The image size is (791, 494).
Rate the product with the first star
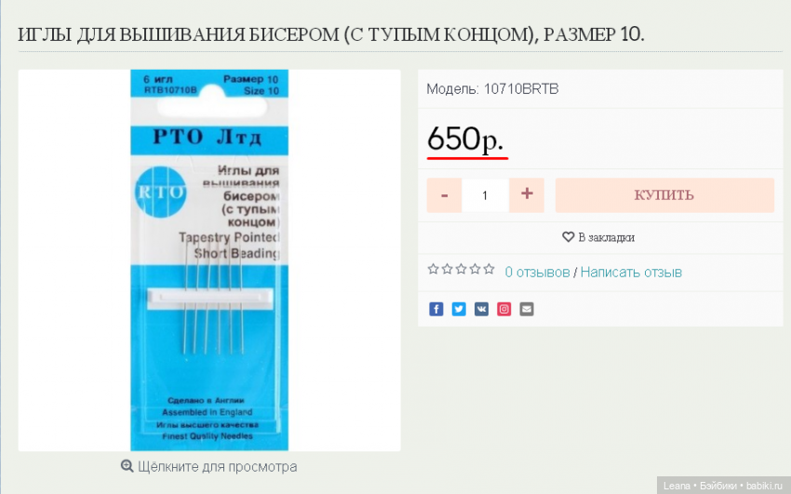click(x=434, y=269)
